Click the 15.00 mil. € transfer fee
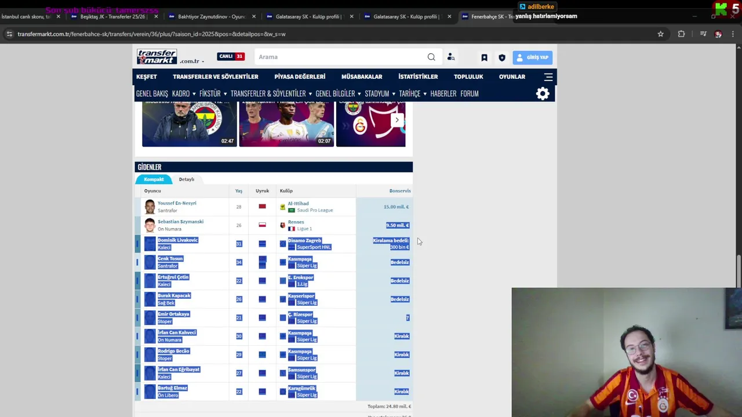 (396, 207)
